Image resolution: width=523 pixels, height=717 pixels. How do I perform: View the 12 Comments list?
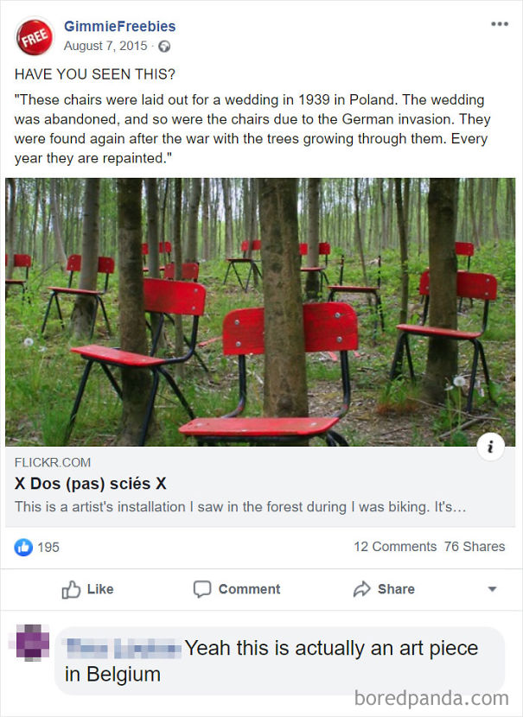[x=395, y=547]
